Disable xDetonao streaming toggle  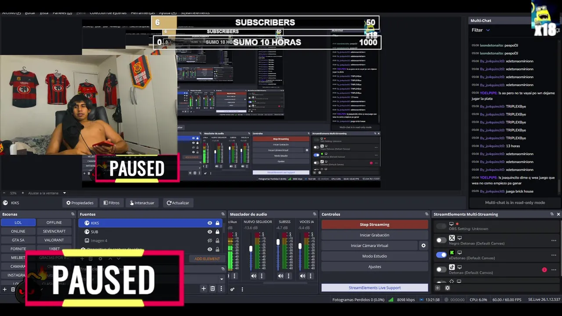[x=441, y=255]
